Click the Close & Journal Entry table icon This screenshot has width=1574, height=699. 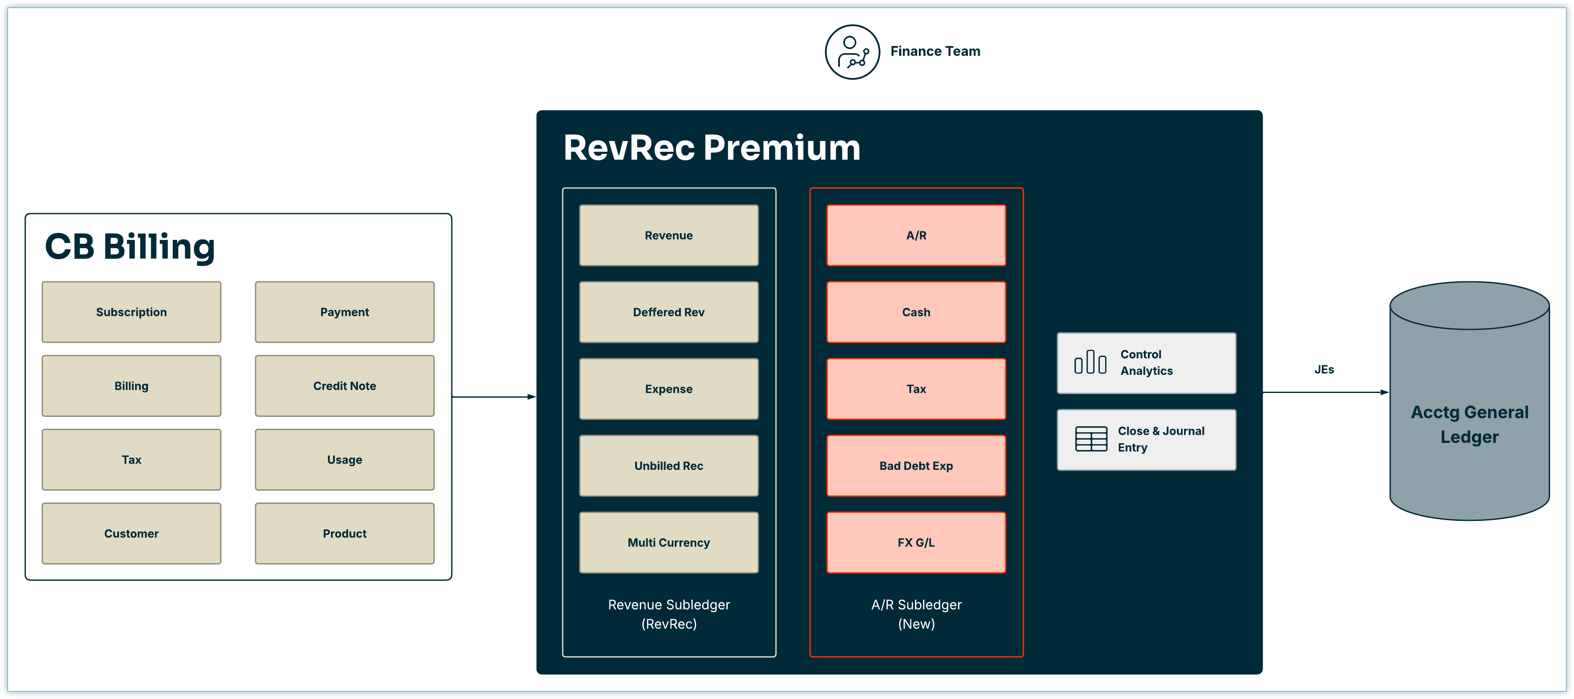[1091, 439]
